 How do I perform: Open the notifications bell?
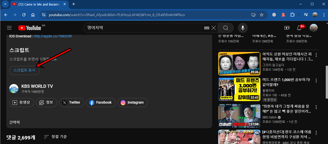coord(299,28)
